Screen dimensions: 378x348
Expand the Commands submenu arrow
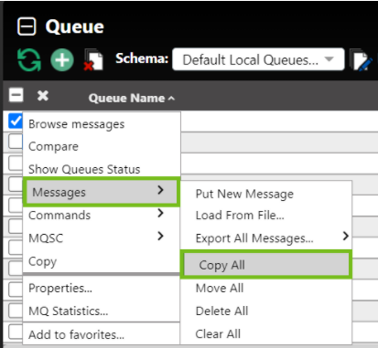click(x=160, y=213)
